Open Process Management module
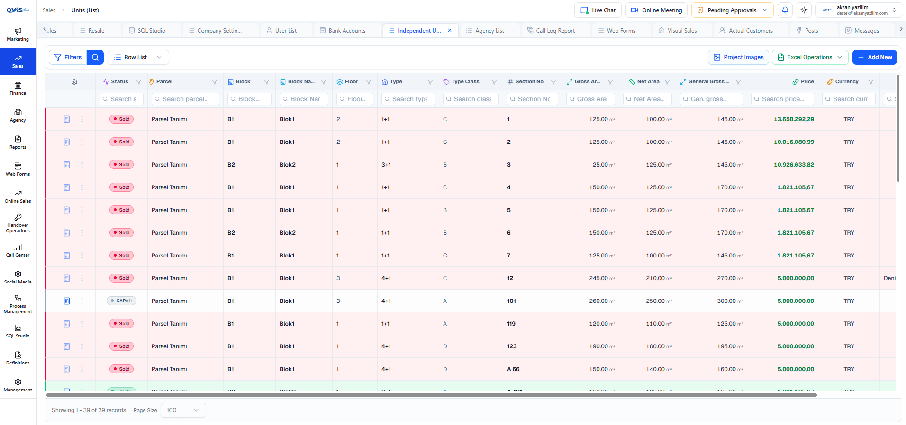This screenshot has width=906, height=425. point(18,304)
